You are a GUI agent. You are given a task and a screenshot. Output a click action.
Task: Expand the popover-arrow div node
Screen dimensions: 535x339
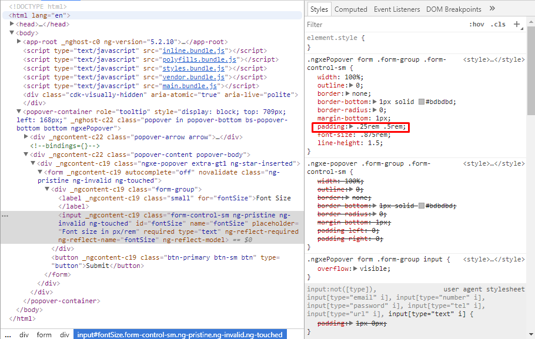pyautogui.click(x=26, y=137)
